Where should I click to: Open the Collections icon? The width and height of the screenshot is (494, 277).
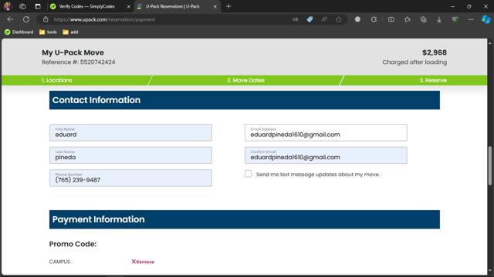tap(423, 19)
